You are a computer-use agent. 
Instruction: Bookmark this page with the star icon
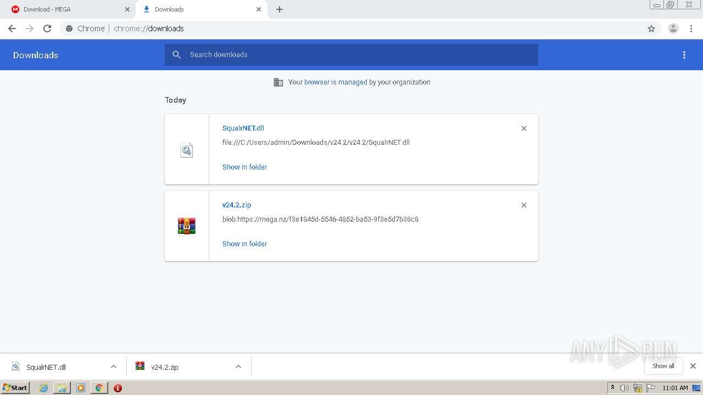point(651,29)
